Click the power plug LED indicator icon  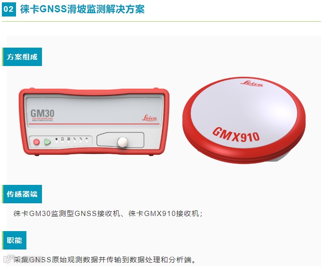click(x=57, y=139)
